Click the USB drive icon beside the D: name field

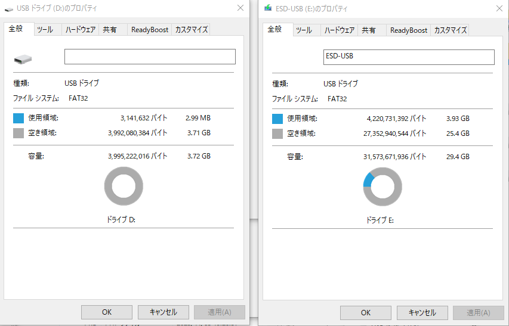tap(24, 58)
